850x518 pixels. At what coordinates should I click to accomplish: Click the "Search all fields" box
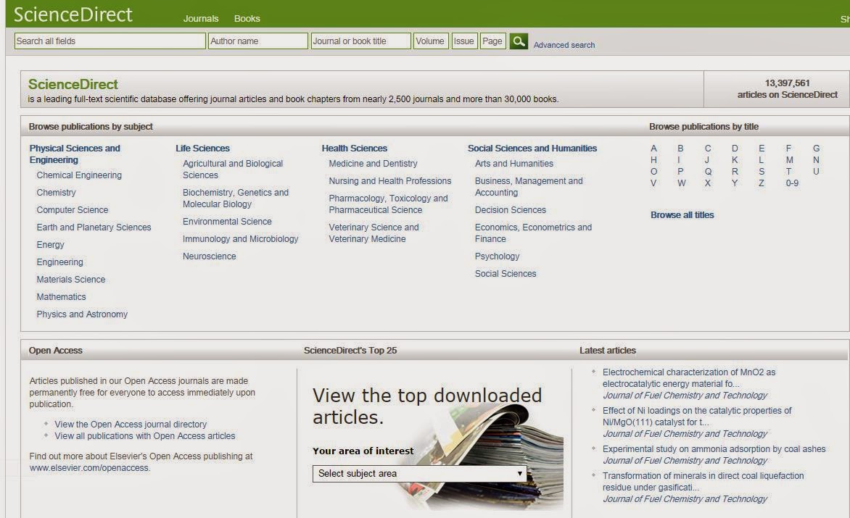coord(109,41)
